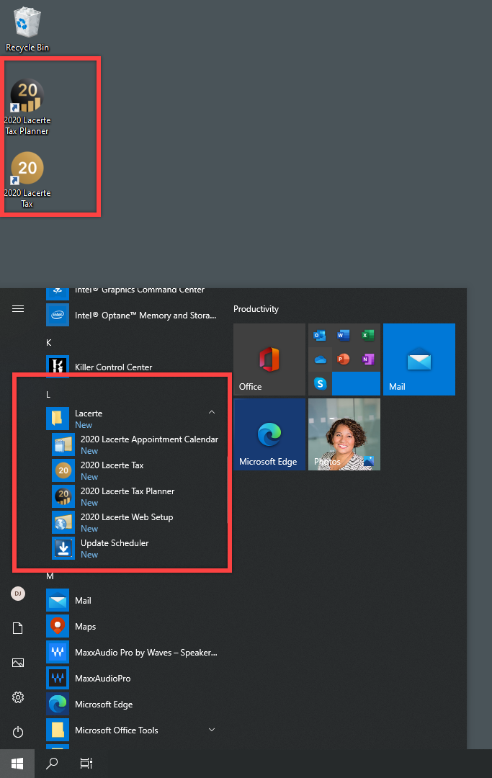This screenshot has height=778, width=492.
Task: Open the Microsoft Edge tile
Action: [269, 434]
